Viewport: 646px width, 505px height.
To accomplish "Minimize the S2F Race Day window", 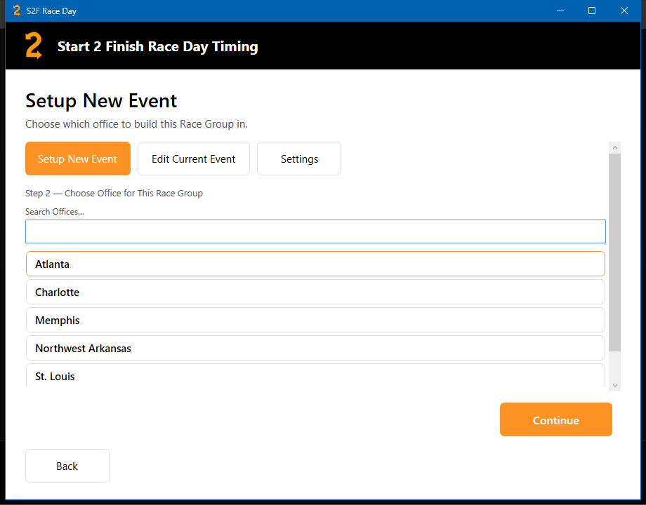I will point(560,11).
